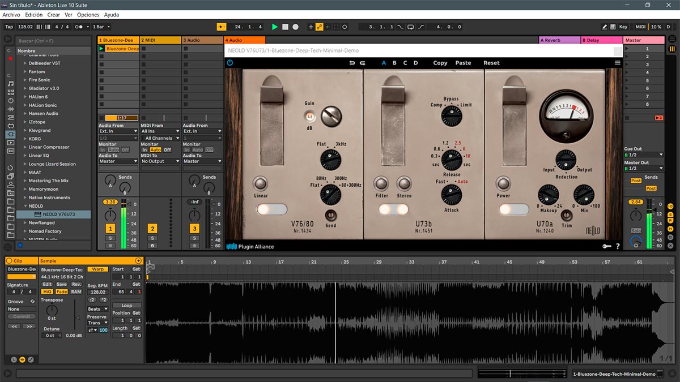Toggle the Power button on U70a
This screenshot has width=680, height=382.
[503, 183]
